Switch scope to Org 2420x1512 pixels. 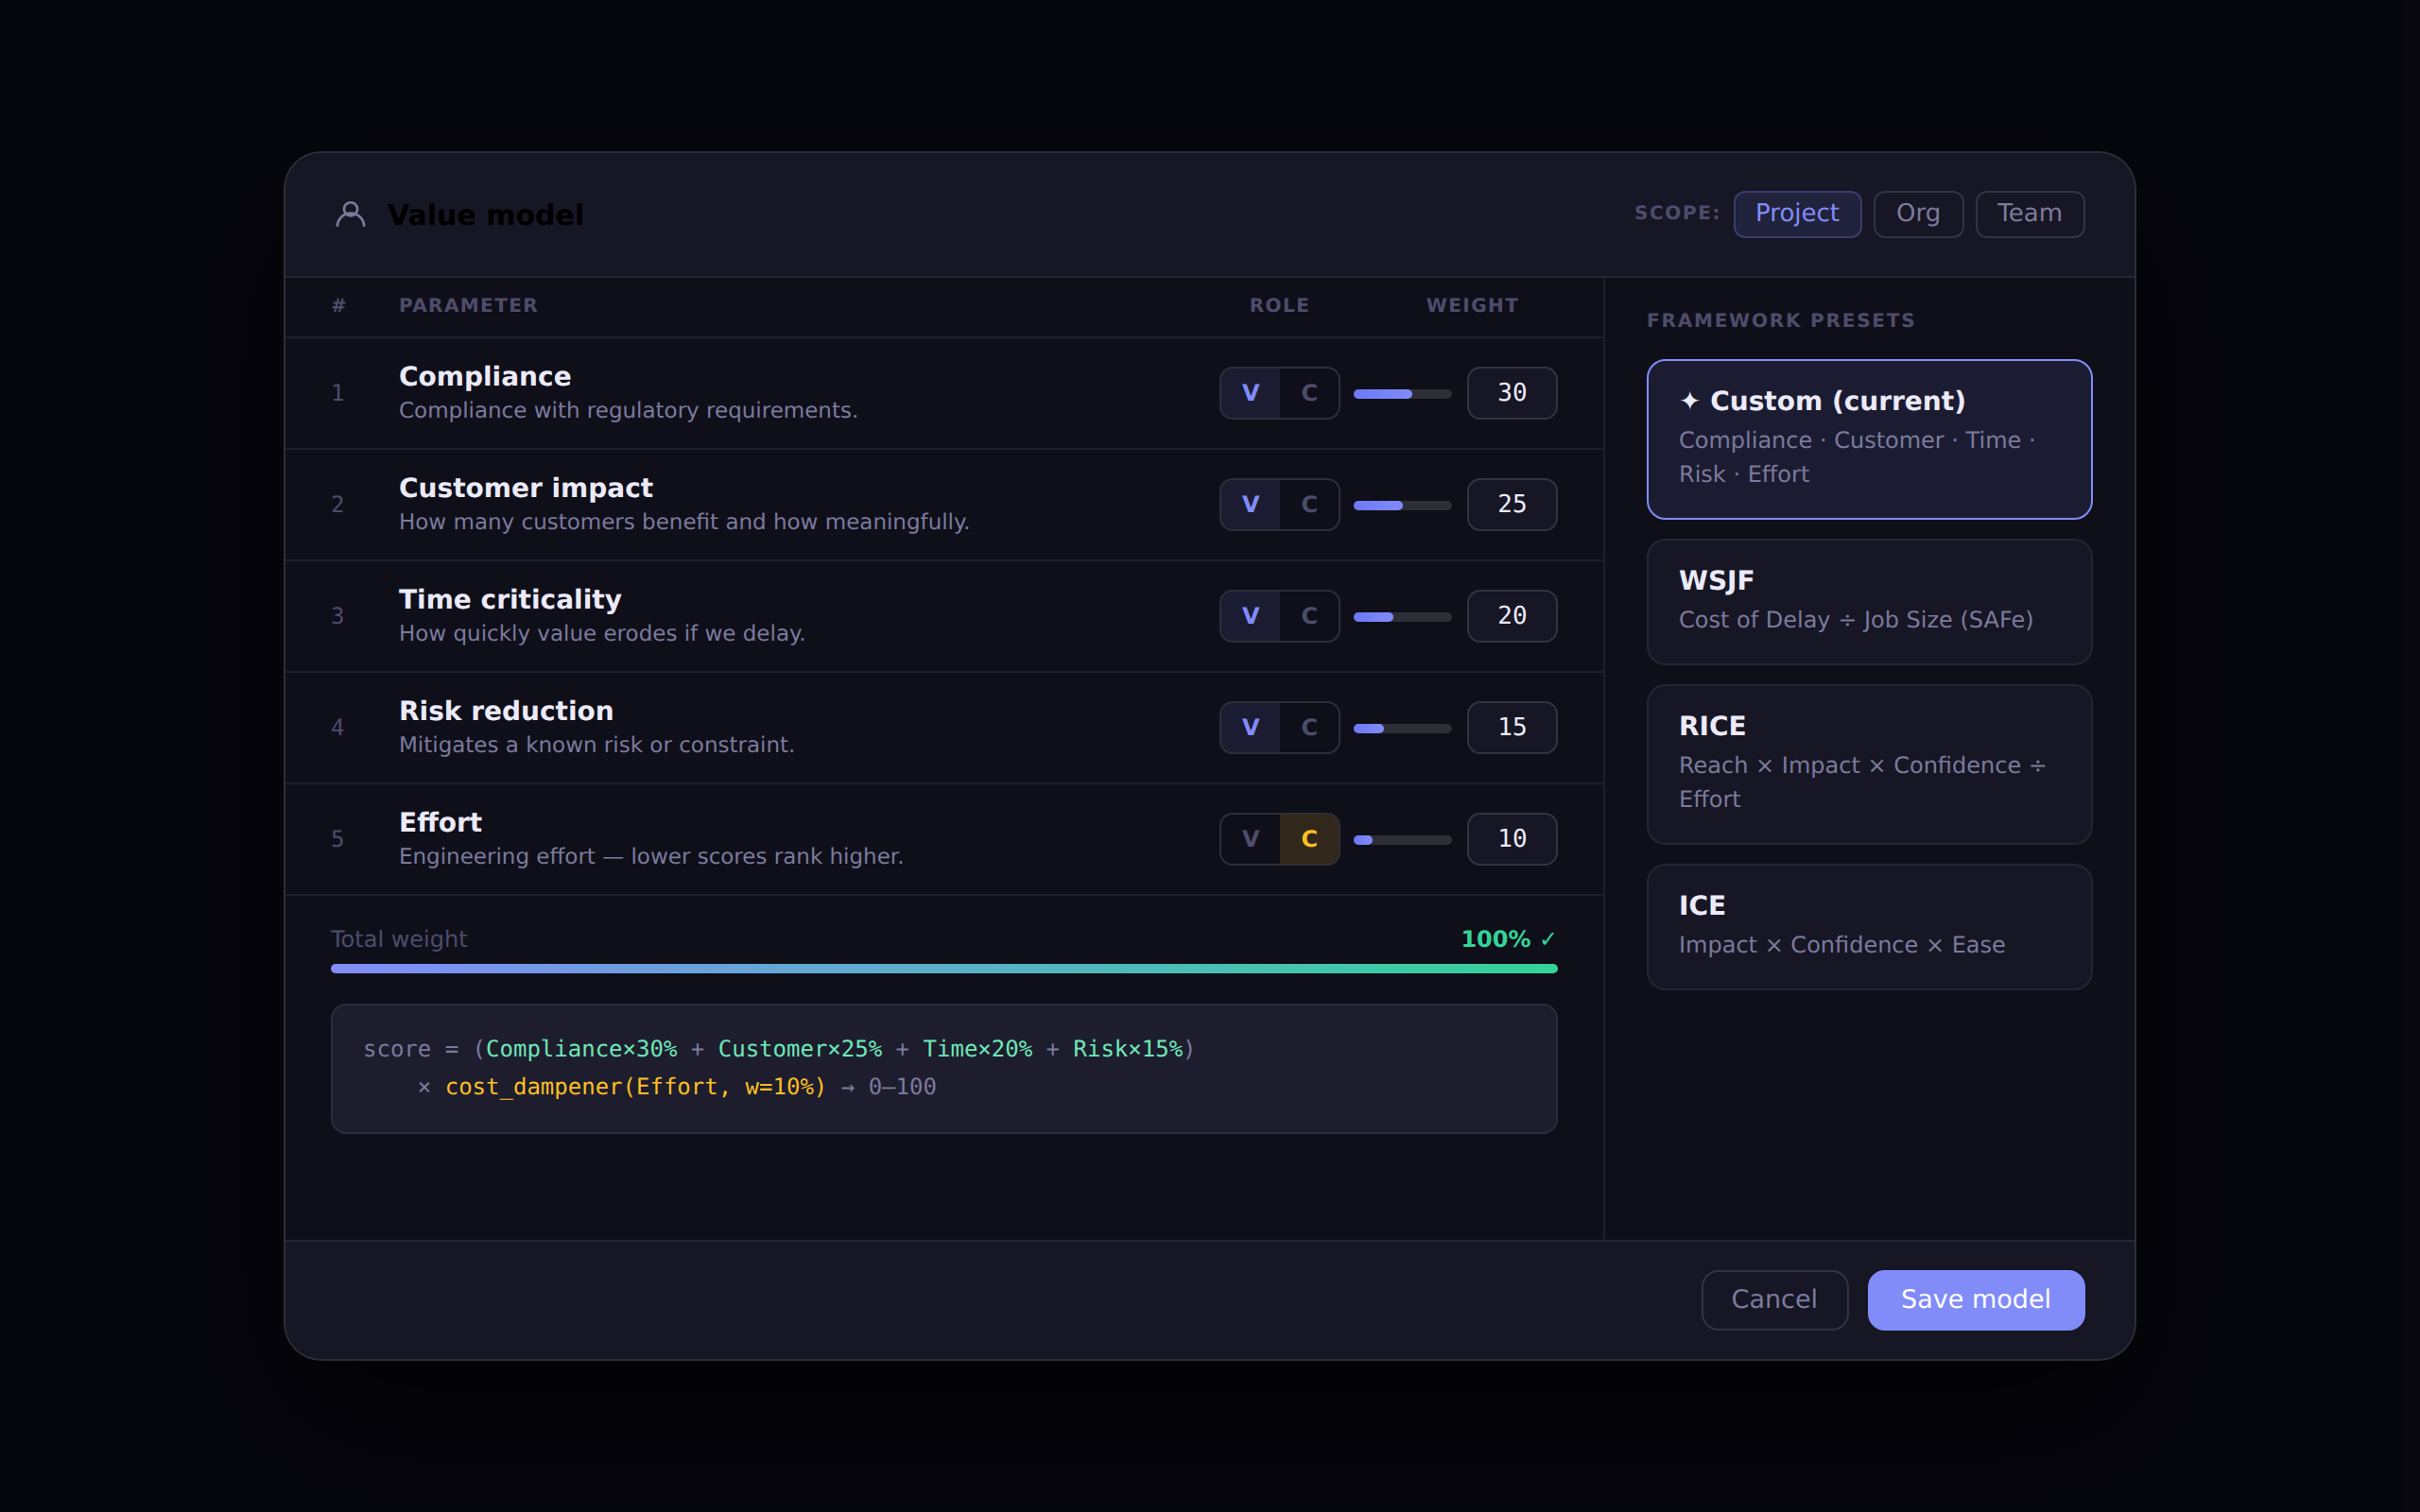coord(1918,214)
